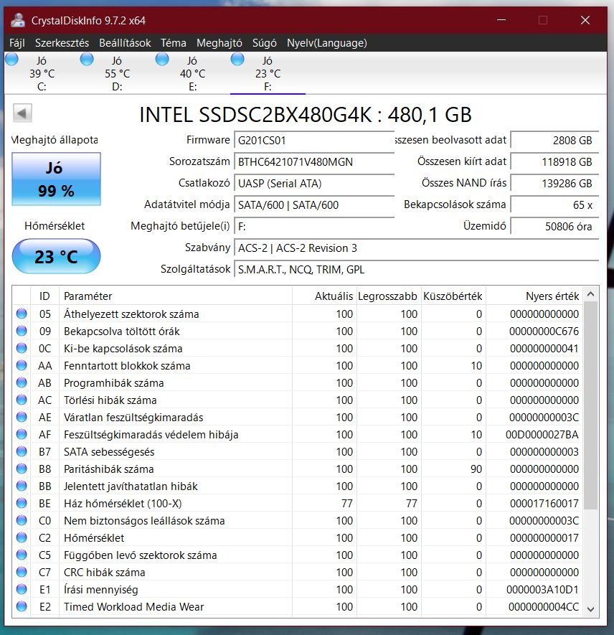Screen dimensions: 614x635
Task: Click the Küszöbérték column header
Action: pos(453,296)
